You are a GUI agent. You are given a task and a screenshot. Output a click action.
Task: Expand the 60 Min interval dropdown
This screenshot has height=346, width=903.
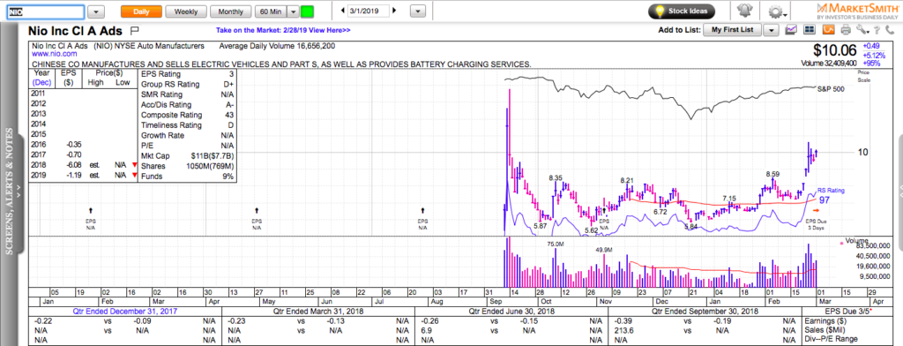[x=293, y=11]
